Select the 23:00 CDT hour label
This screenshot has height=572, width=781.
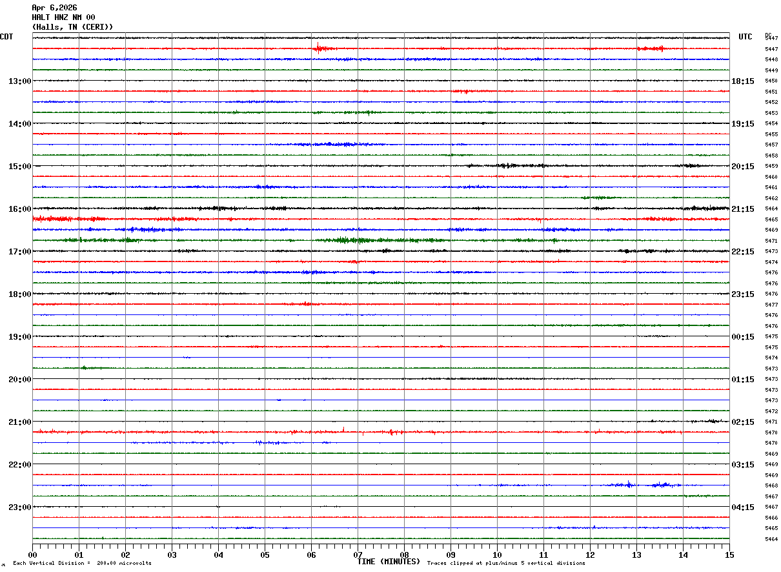pos(20,507)
